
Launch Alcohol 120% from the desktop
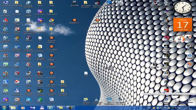tap(6, 22)
